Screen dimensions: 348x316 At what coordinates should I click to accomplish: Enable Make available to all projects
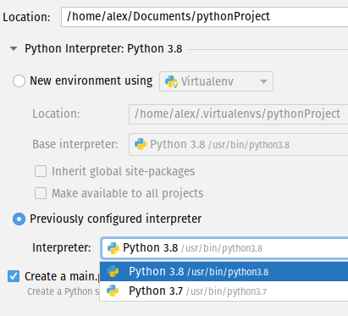(x=41, y=193)
